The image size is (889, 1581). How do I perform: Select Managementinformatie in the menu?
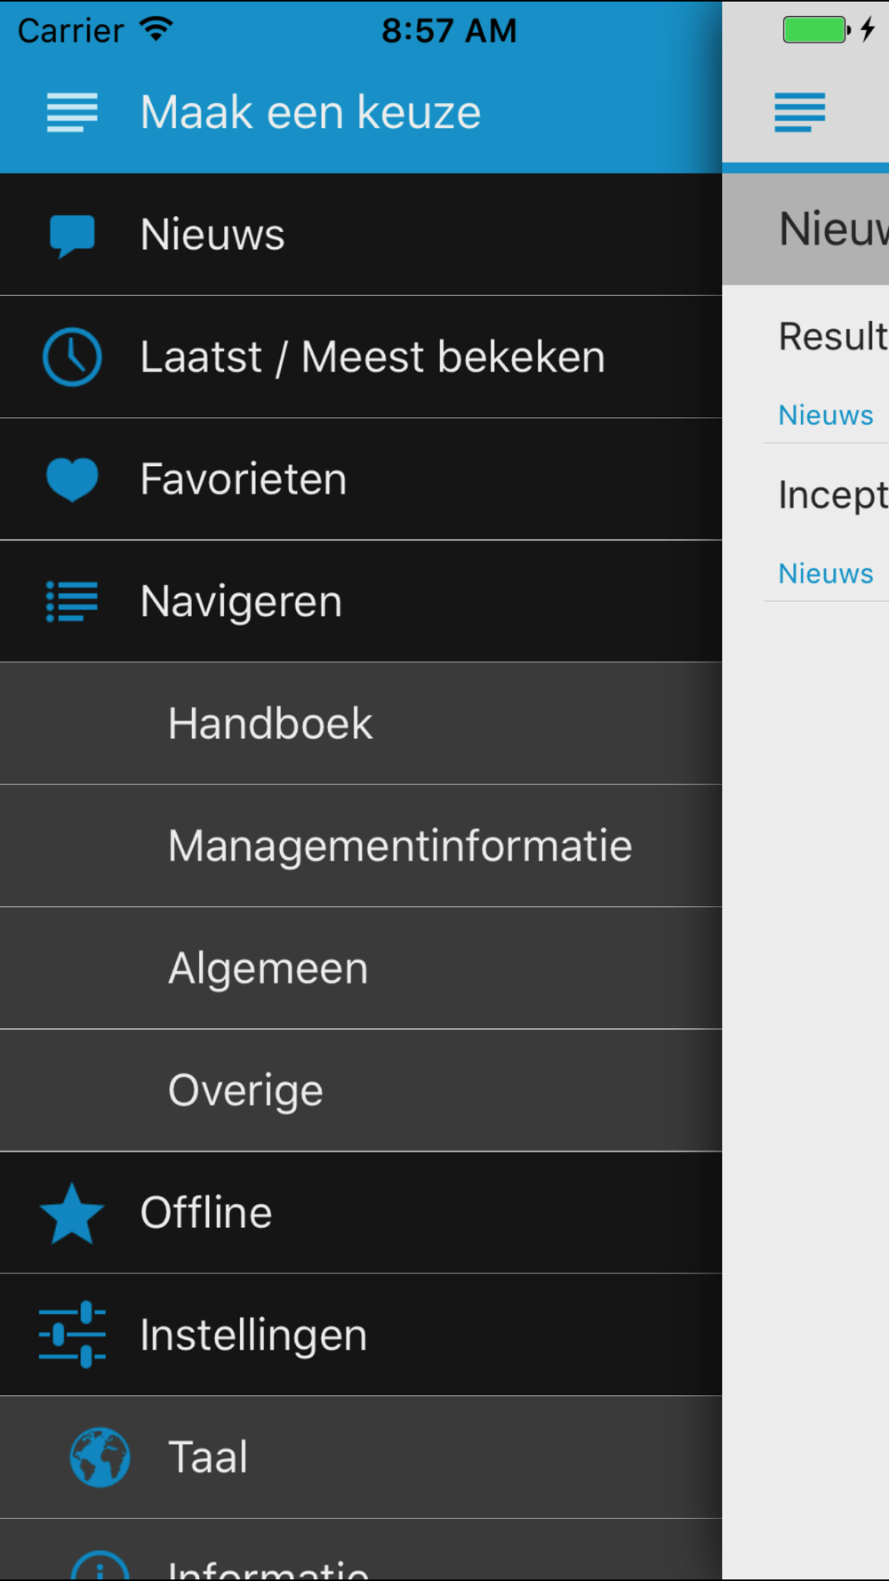tap(361, 847)
